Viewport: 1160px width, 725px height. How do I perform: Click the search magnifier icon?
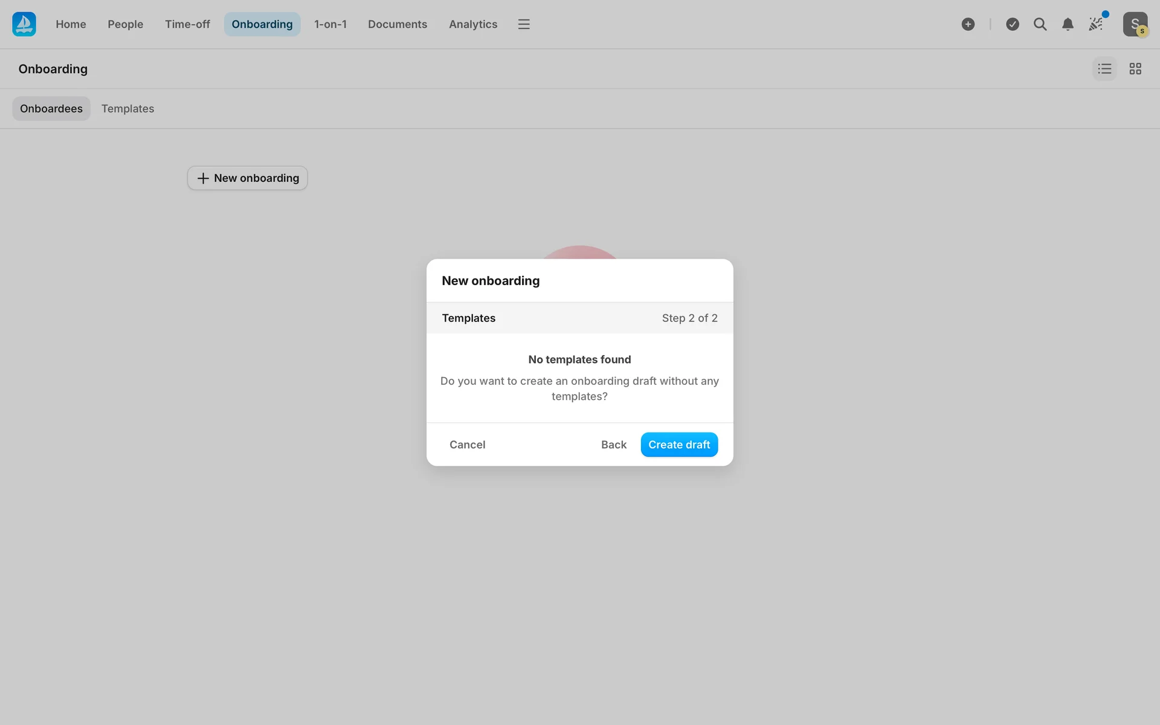pyautogui.click(x=1040, y=24)
